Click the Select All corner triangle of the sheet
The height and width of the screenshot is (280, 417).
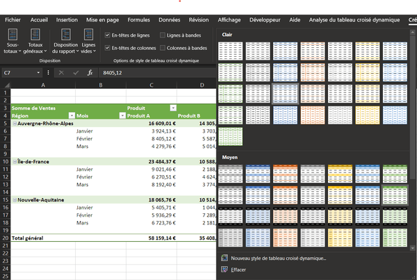(x=7, y=85)
